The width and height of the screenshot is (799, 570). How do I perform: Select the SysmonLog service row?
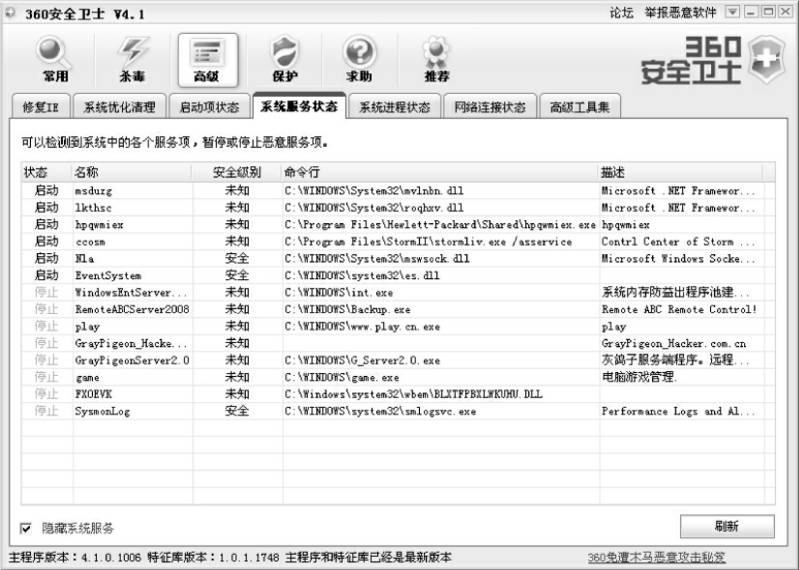click(398, 411)
